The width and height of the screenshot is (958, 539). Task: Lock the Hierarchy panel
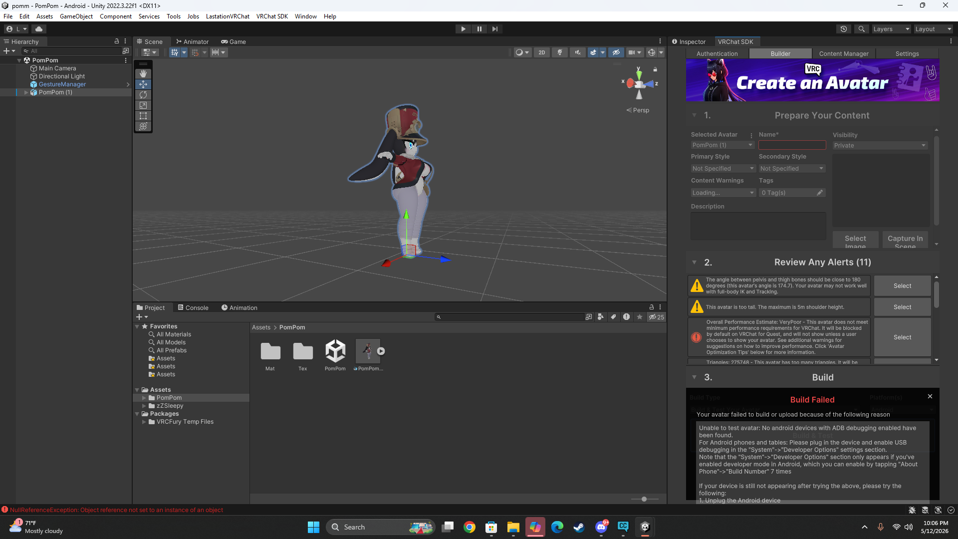(117, 41)
